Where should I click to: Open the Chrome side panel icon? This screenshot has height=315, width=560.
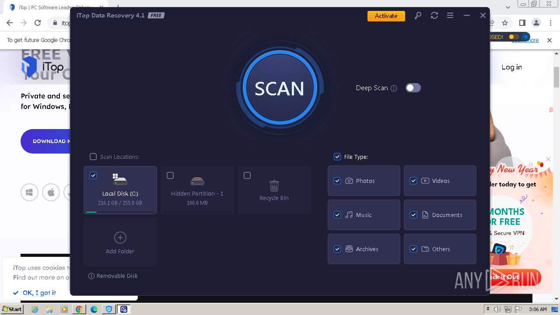pos(522,23)
